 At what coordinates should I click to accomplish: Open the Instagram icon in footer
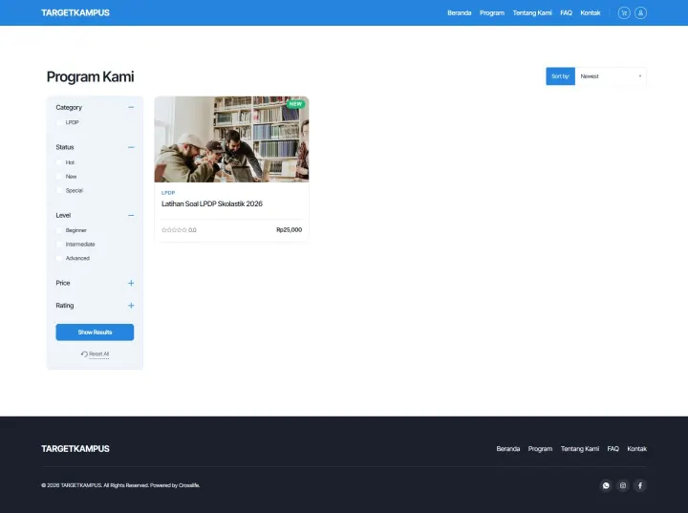(x=623, y=485)
